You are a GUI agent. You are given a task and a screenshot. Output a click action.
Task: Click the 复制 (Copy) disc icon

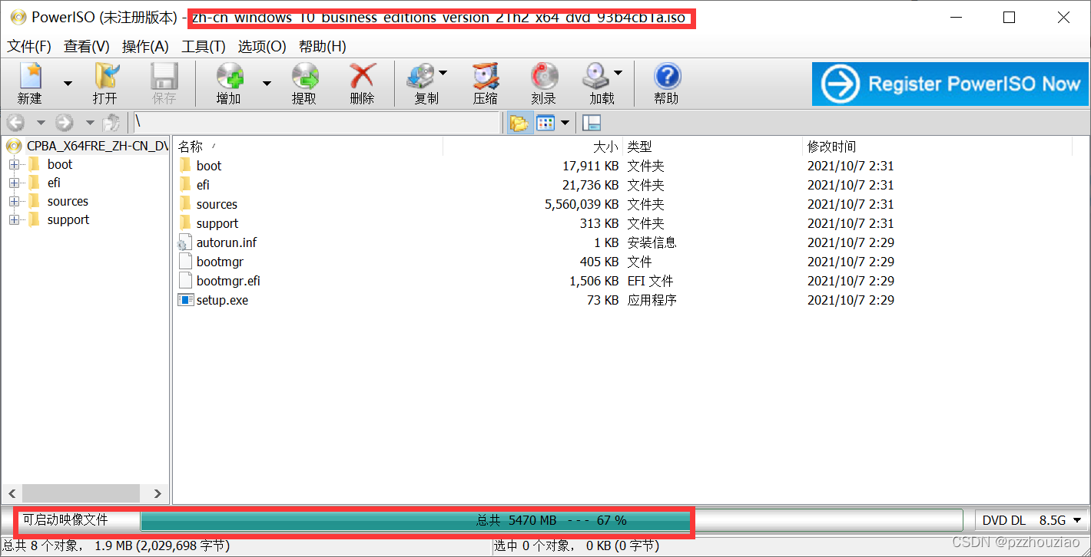(x=422, y=75)
